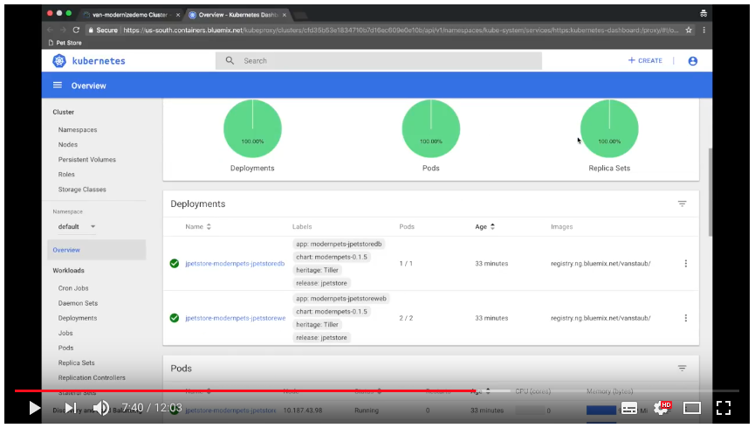
Task: Click green status check for jpetstoreweb
Action: pyautogui.click(x=175, y=318)
